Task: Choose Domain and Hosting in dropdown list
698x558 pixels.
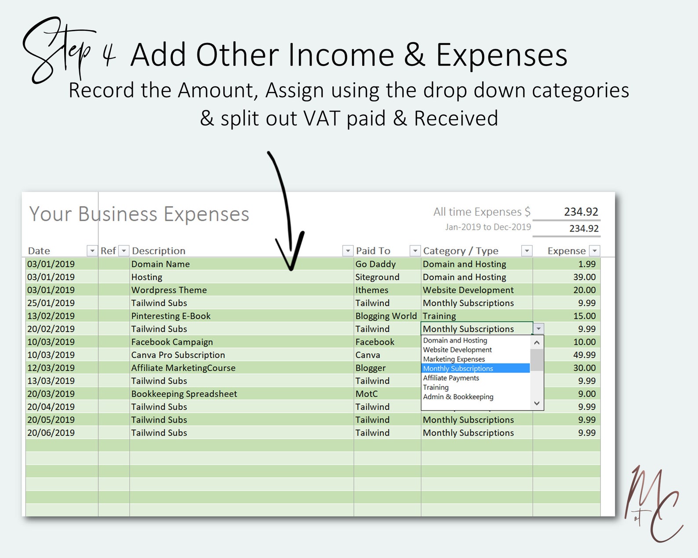Action: click(x=476, y=341)
